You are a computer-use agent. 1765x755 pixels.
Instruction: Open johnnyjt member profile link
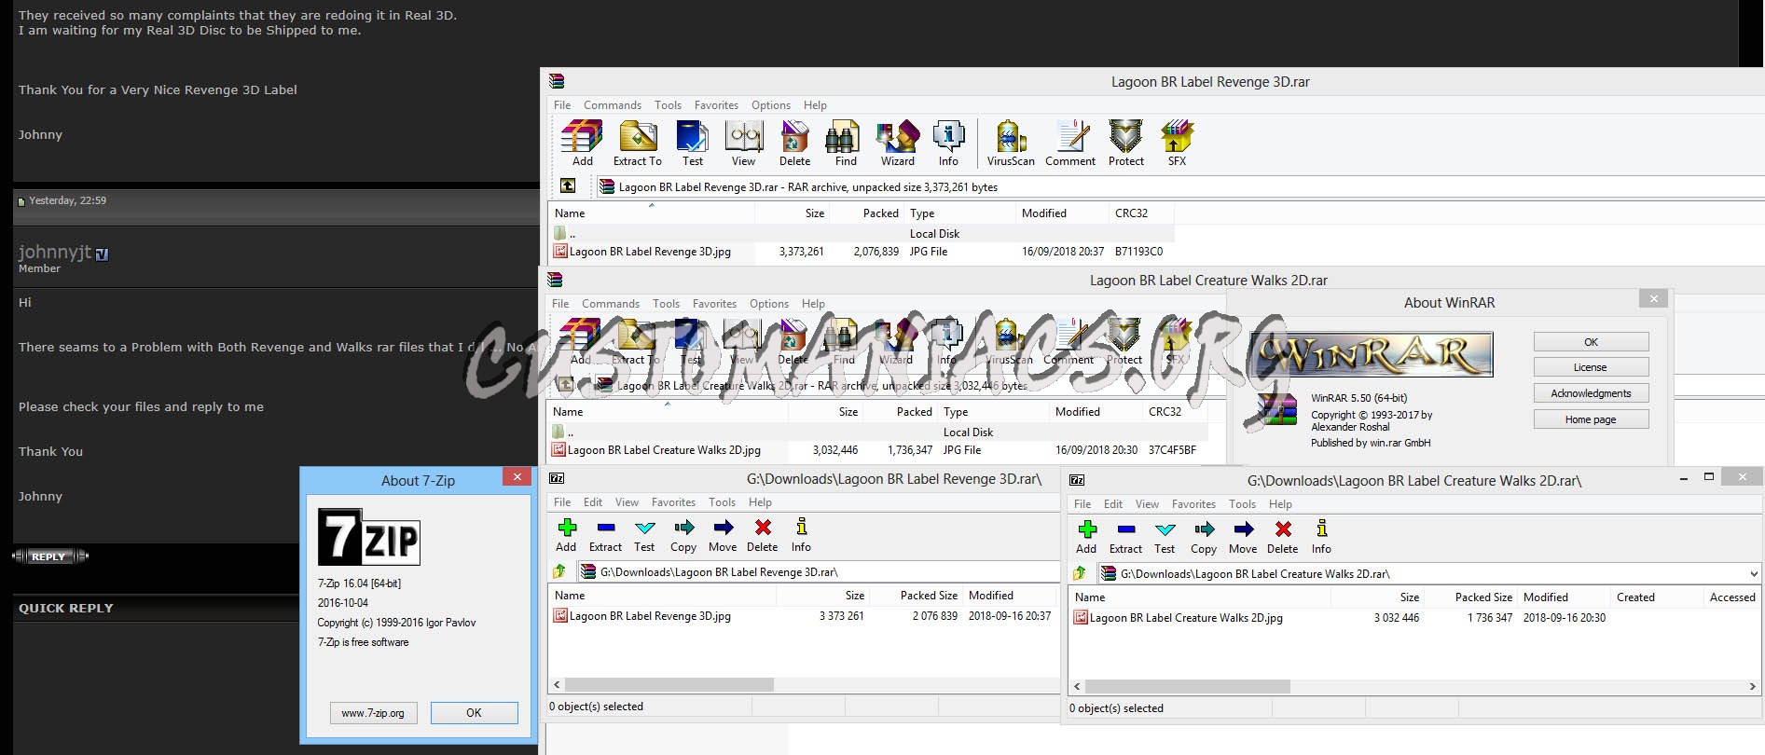tap(55, 252)
